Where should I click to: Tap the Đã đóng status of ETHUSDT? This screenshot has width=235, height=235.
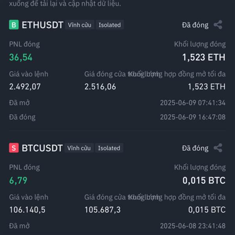[x=195, y=25]
